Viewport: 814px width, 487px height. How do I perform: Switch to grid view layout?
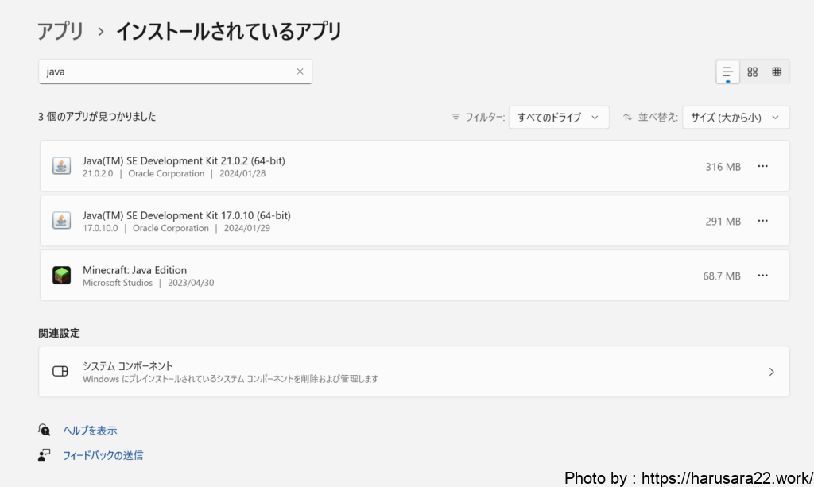click(x=752, y=72)
